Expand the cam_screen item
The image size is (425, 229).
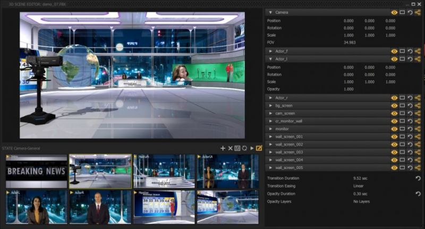point(270,113)
